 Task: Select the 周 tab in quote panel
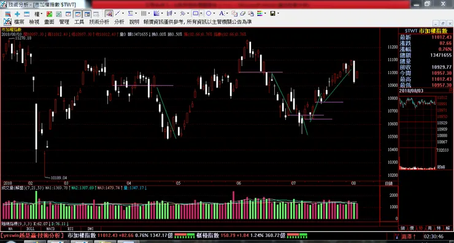pyautogui.click(x=429, y=228)
